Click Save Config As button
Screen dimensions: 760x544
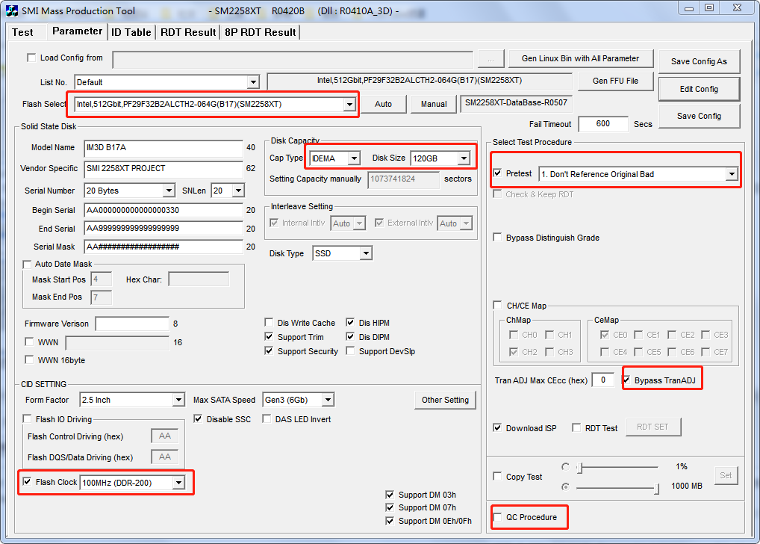pyautogui.click(x=699, y=61)
